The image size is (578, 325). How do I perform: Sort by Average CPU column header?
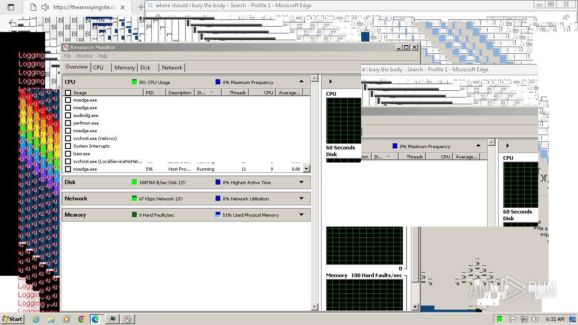click(289, 93)
